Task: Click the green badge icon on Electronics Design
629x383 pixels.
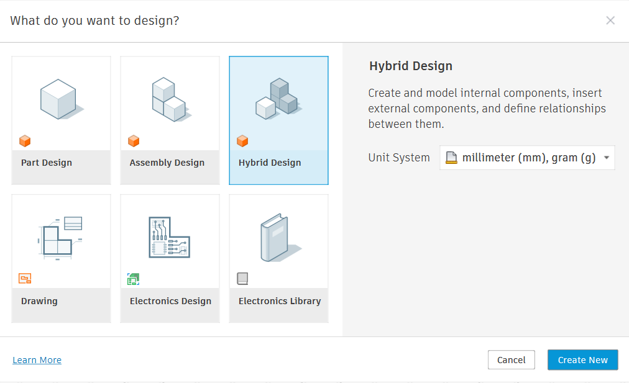Action: 134,279
